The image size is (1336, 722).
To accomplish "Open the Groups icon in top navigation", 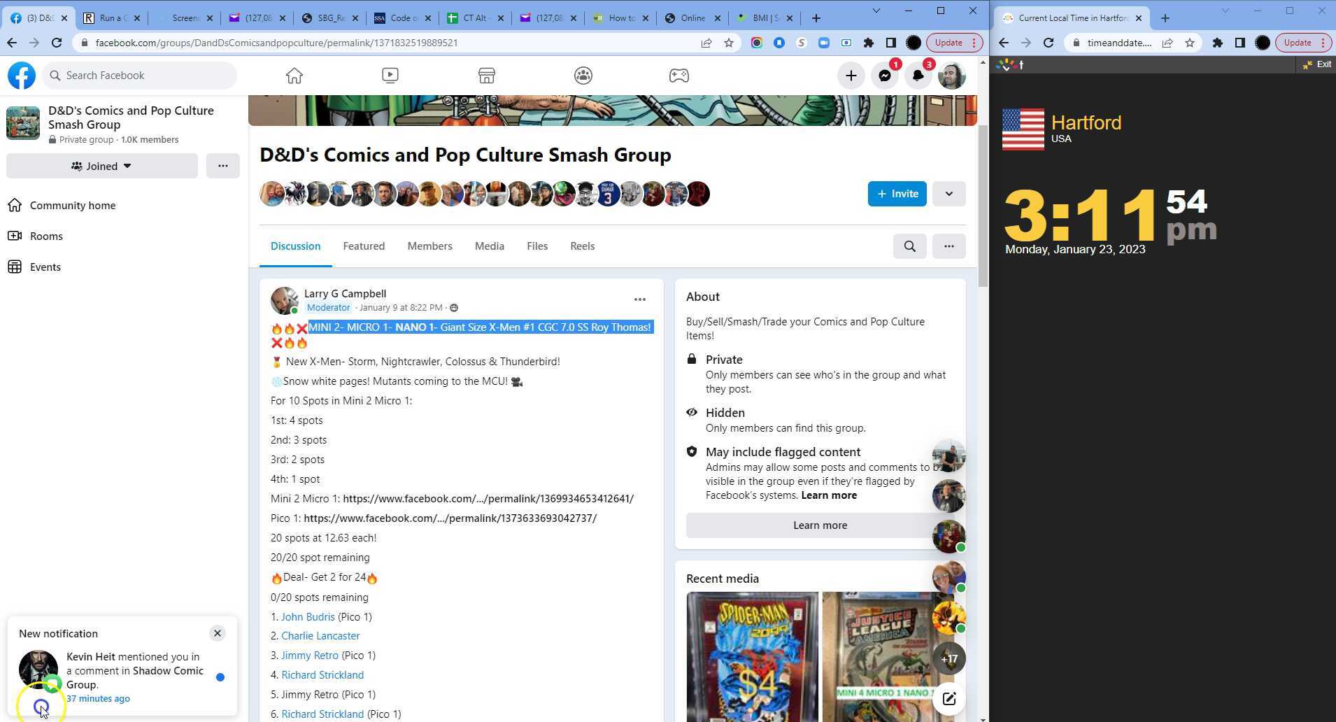I will click(x=583, y=76).
